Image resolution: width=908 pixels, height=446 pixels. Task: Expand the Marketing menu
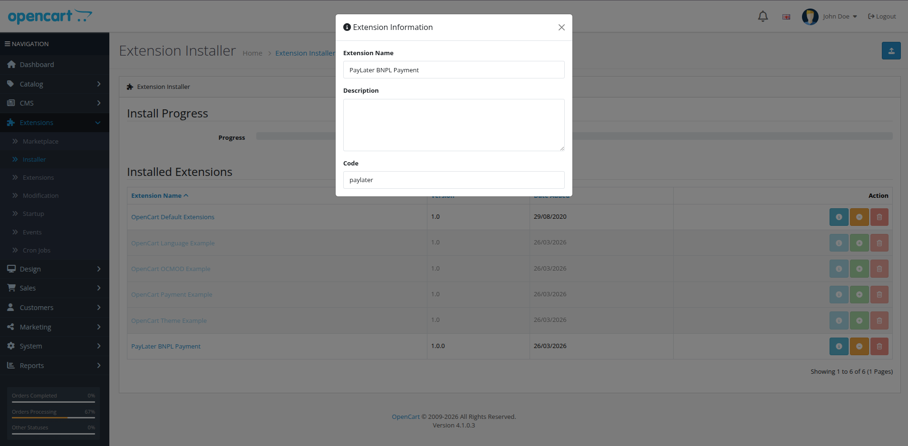pyautogui.click(x=55, y=327)
